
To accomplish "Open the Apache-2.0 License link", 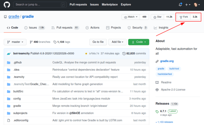I will 173,90.
